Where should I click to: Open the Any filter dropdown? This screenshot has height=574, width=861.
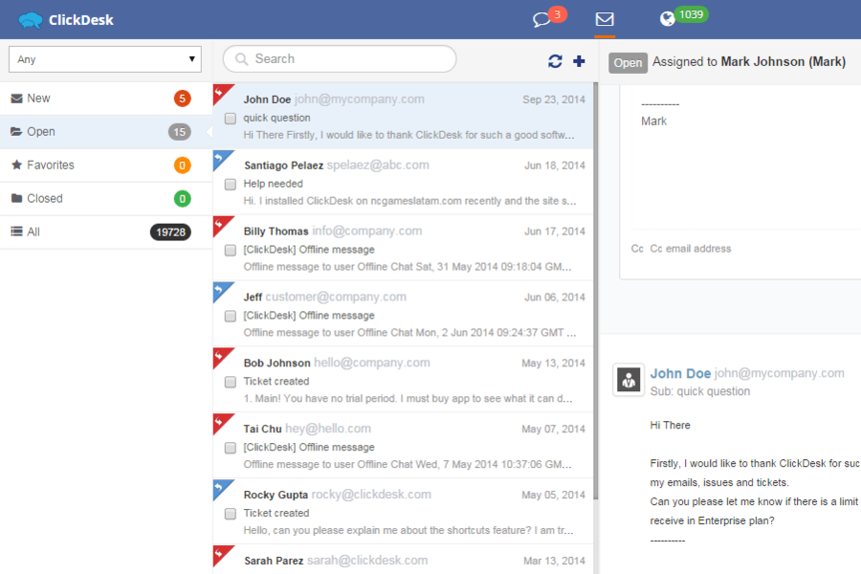103,58
